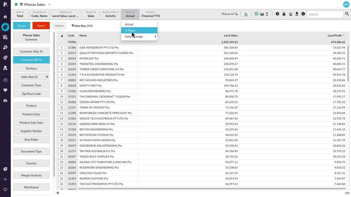Expand the Daily Average submenu

click(139, 37)
